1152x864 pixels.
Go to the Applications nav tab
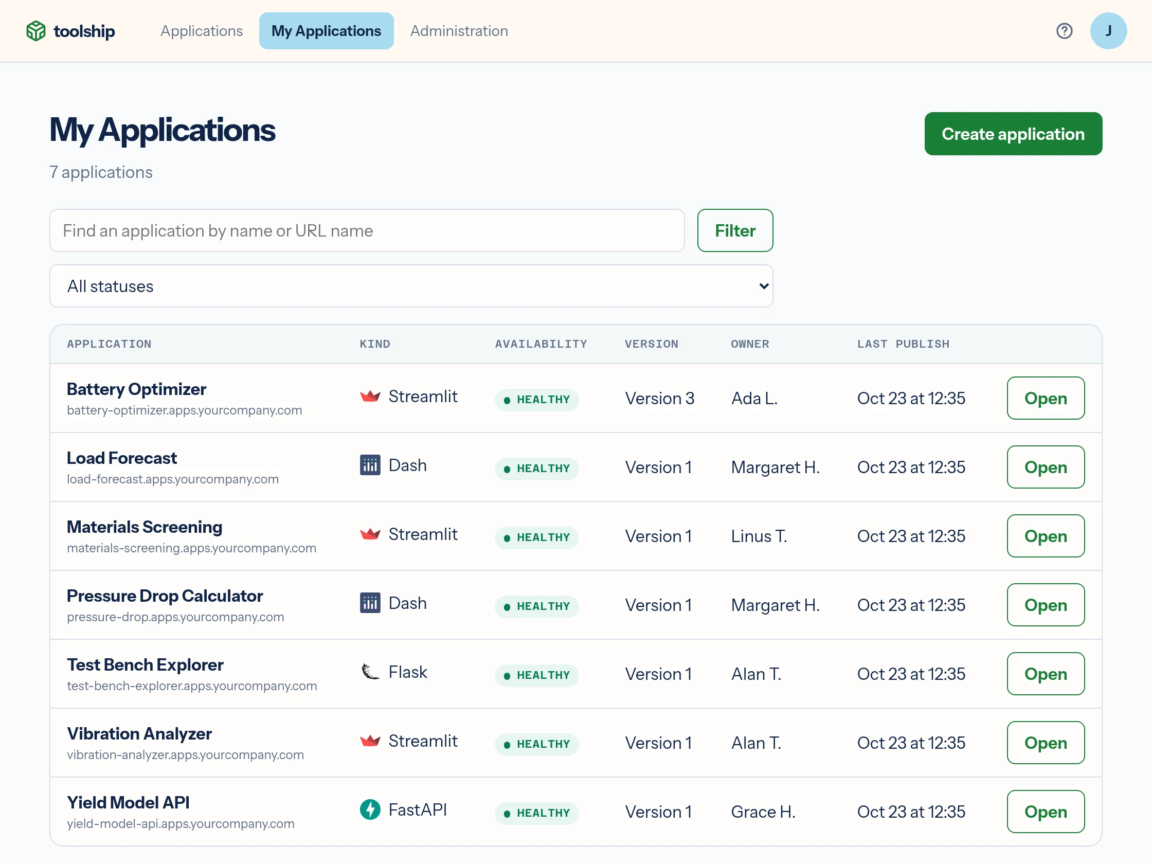click(202, 31)
